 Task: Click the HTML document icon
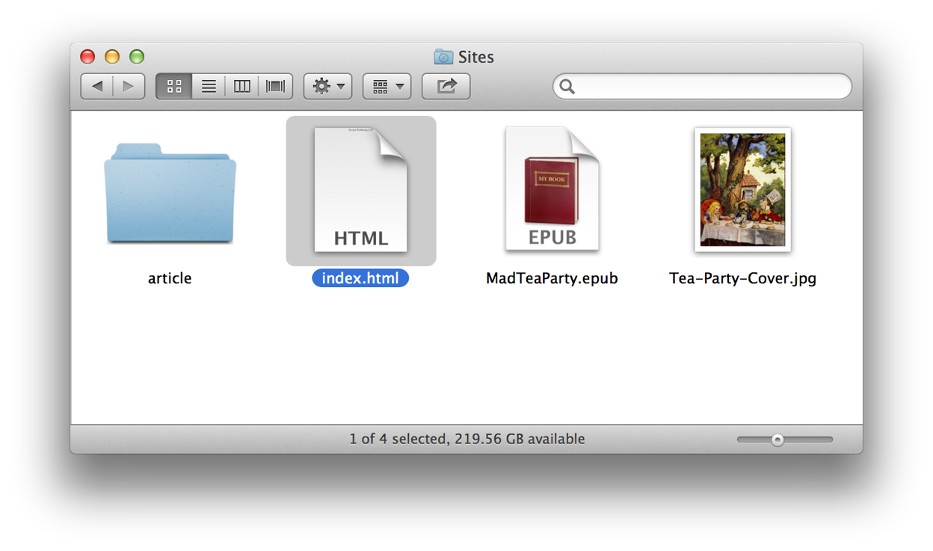(x=360, y=189)
